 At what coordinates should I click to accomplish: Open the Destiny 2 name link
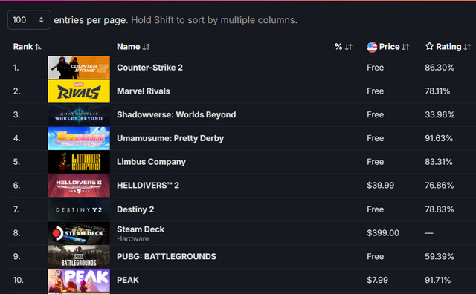(135, 209)
